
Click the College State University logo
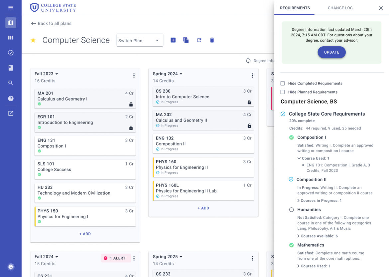(53, 8)
